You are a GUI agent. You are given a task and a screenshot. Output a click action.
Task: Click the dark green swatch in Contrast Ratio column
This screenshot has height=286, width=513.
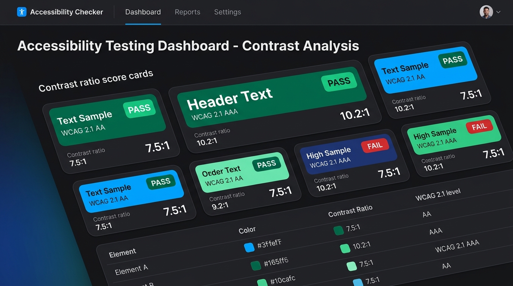[339, 231]
